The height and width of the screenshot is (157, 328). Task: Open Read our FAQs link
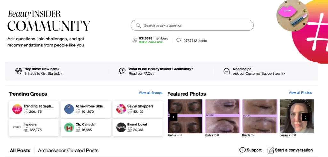pos(142,74)
